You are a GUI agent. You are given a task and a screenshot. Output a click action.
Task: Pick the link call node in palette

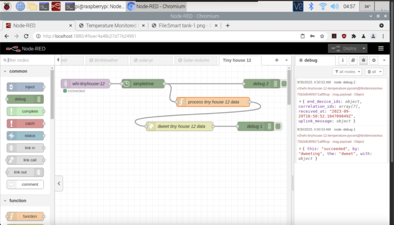coord(25,160)
